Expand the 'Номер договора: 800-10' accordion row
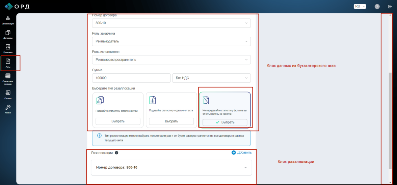 [171, 168]
